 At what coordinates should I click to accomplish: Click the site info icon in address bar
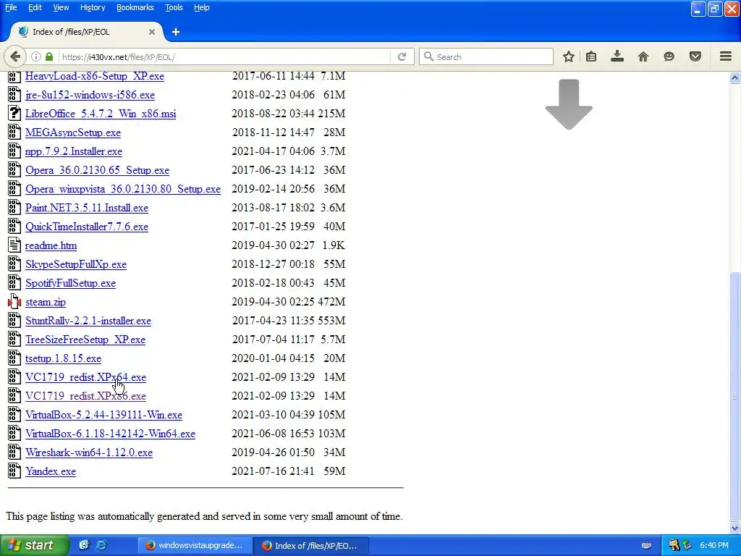point(36,56)
